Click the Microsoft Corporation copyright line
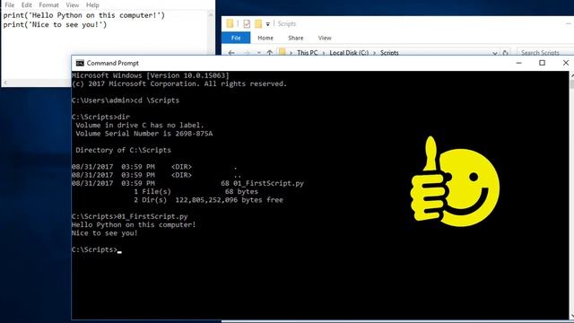574x323 pixels. tap(179, 83)
